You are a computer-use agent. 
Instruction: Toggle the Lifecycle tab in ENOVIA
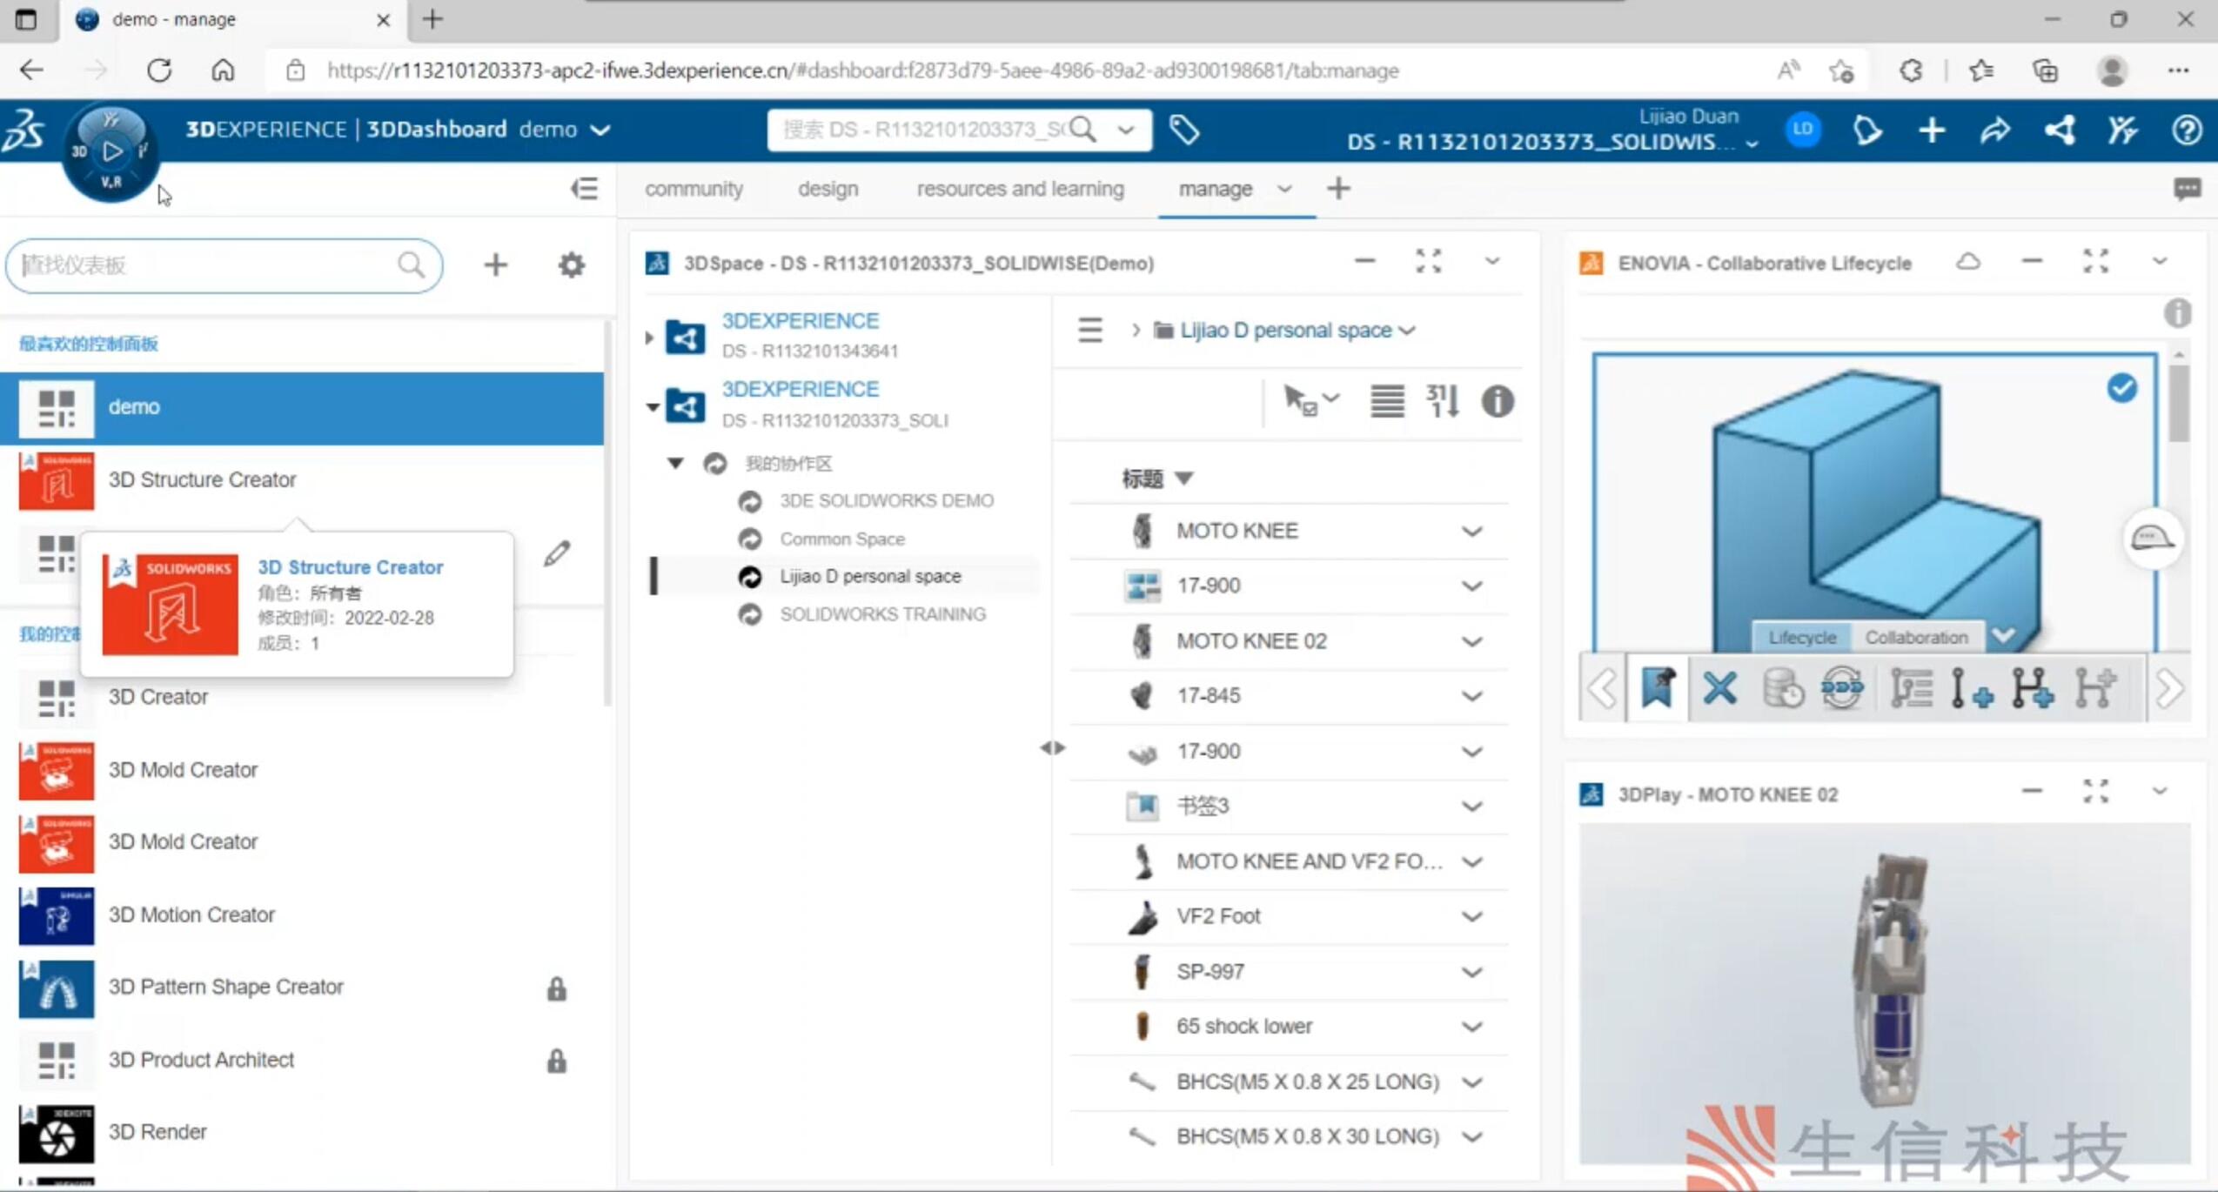coord(1801,638)
